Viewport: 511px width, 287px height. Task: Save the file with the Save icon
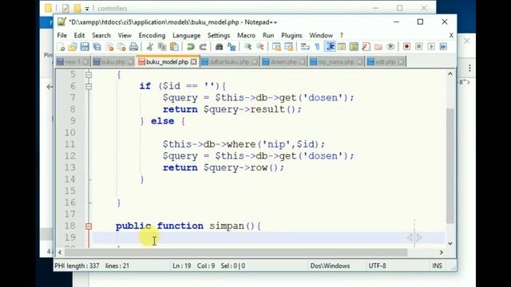(85, 47)
